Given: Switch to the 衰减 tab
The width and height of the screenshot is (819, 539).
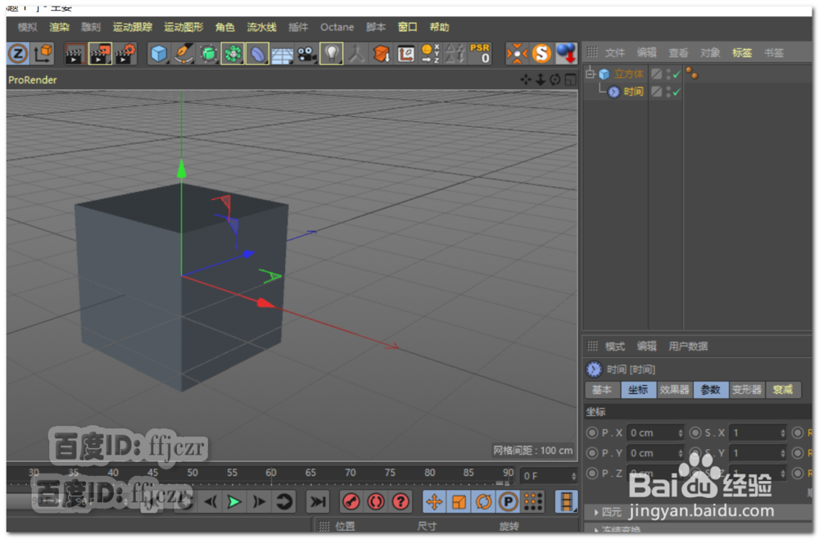Looking at the screenshot, I should pos(782,390).
